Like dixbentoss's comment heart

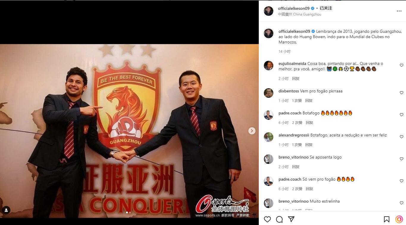click(x=401, y=93)
